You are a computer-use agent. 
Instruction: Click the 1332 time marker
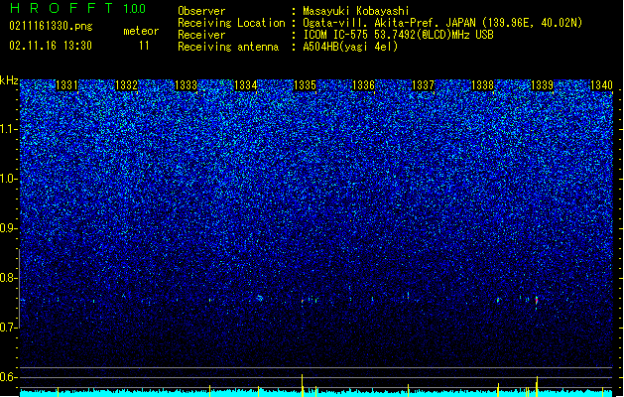[126, 85]
